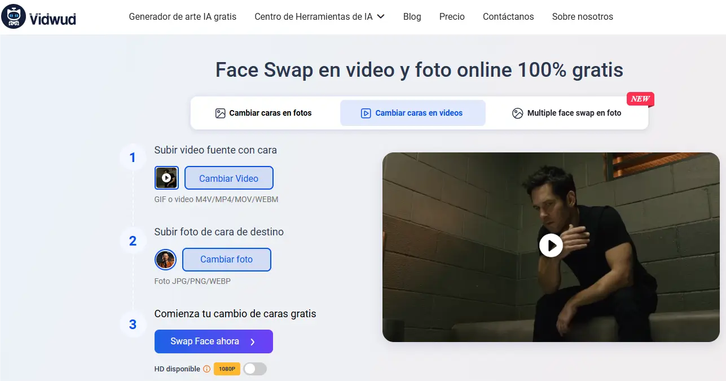Expand the 'Centro de Herramientas de IA' dropdown
The height and width of the screenshot is (381, 726).
click(319, 16)
